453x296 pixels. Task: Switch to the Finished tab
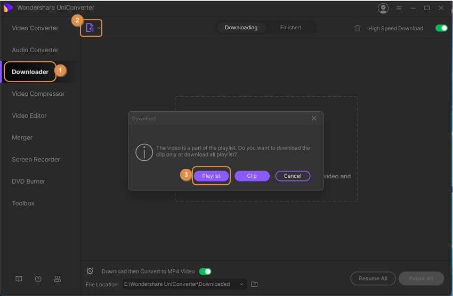point(290,28)
